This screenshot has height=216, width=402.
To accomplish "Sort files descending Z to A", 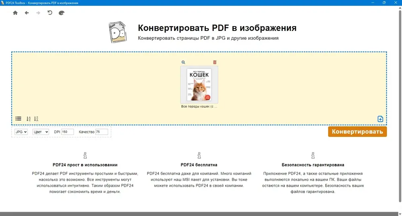I will [x=36, y=119].
